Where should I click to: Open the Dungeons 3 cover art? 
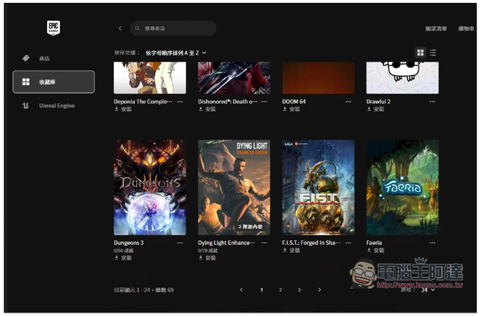[150, 187]
